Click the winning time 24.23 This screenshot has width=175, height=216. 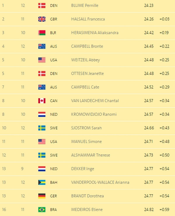point(149,6)
